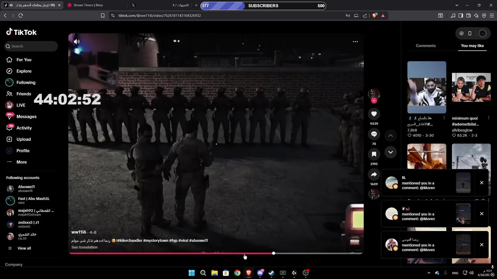
Task: Dismiss the middle mention notification
Action: 481,214
